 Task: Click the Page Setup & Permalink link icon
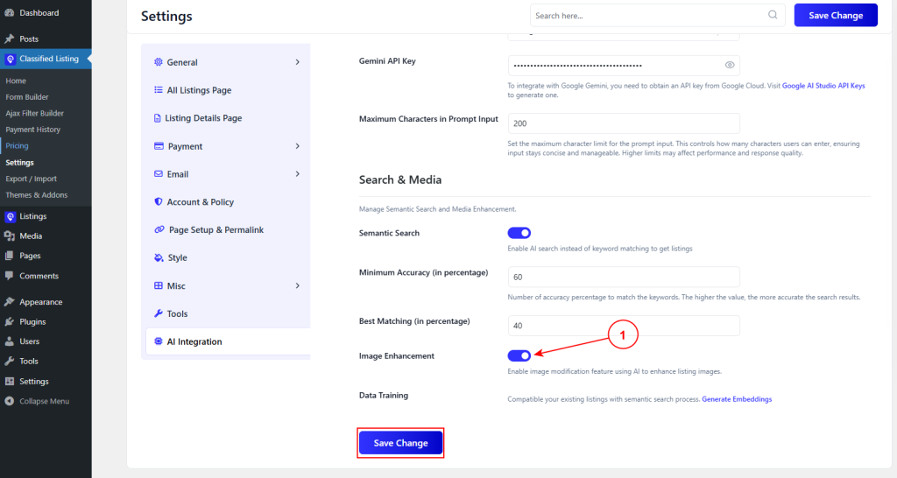(159, 229)
